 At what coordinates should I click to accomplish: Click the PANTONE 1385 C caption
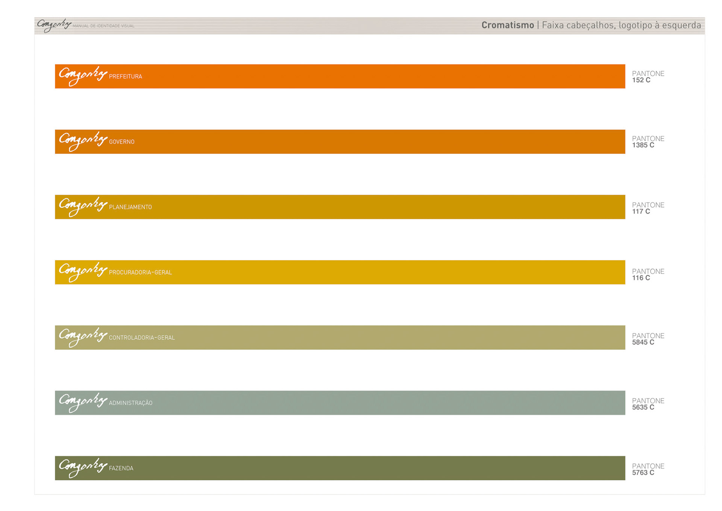coord(648,142)
